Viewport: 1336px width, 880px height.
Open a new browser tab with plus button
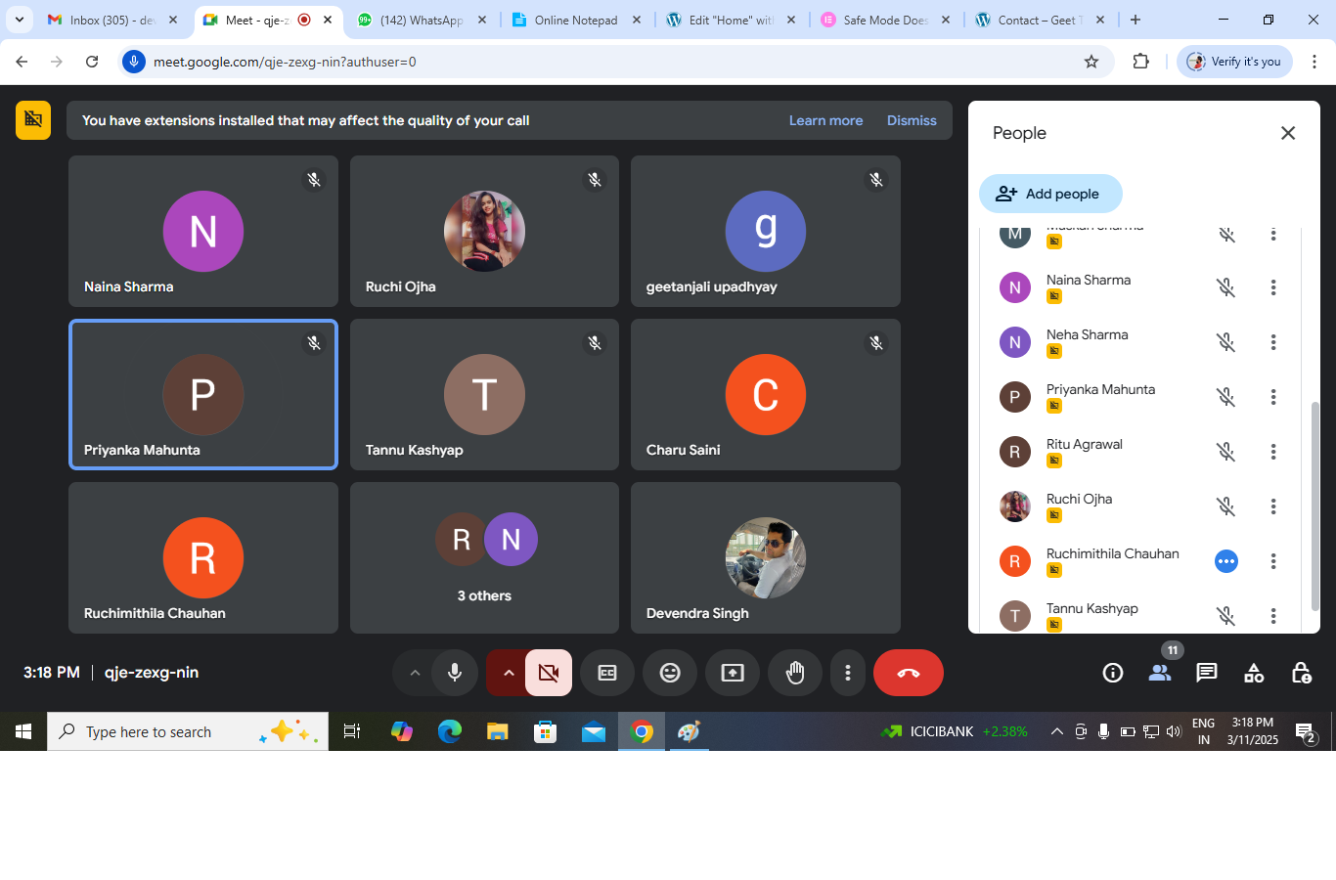[1136, 20]
